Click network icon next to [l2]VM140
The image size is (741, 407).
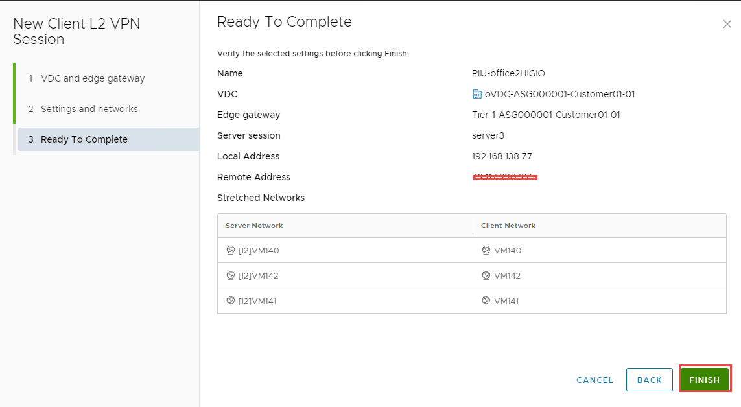230,250
